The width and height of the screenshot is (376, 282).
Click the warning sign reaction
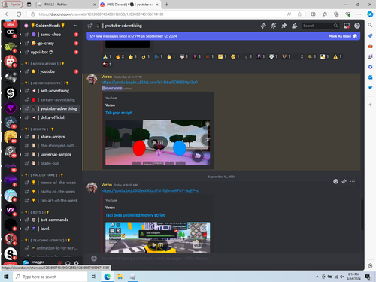tap(337, 56)
